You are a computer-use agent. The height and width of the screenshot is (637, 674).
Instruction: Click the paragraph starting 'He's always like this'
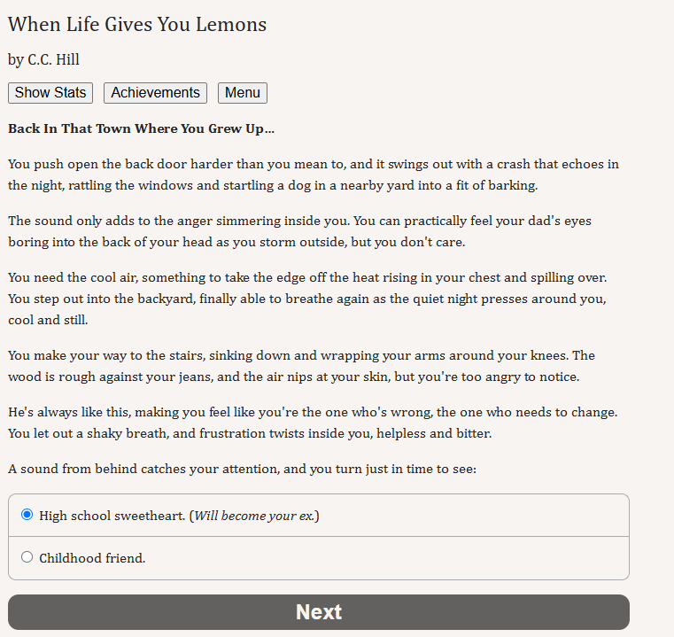[x=313, y=423]
